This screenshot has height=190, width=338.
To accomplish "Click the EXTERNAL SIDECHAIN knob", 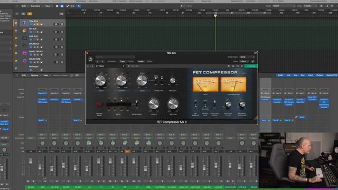I will [x=242, y=104].
